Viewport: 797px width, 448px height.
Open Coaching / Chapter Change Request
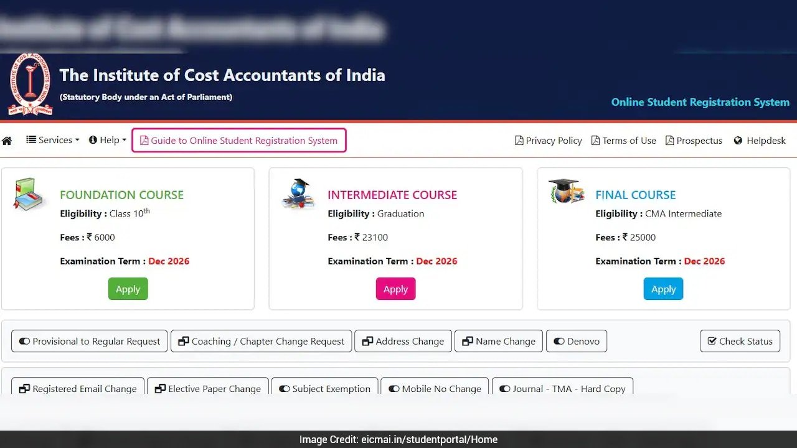pyautogui.click(x=262, y=341)
